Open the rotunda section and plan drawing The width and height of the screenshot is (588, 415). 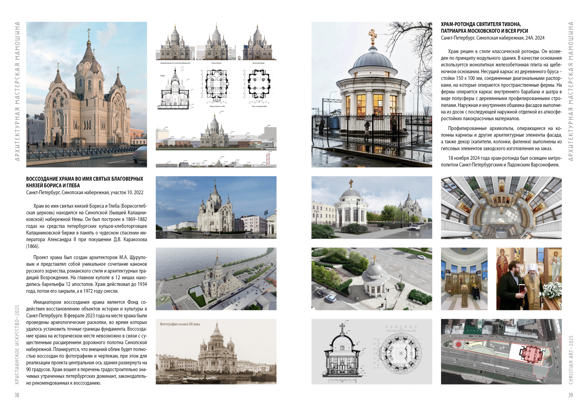372,352
